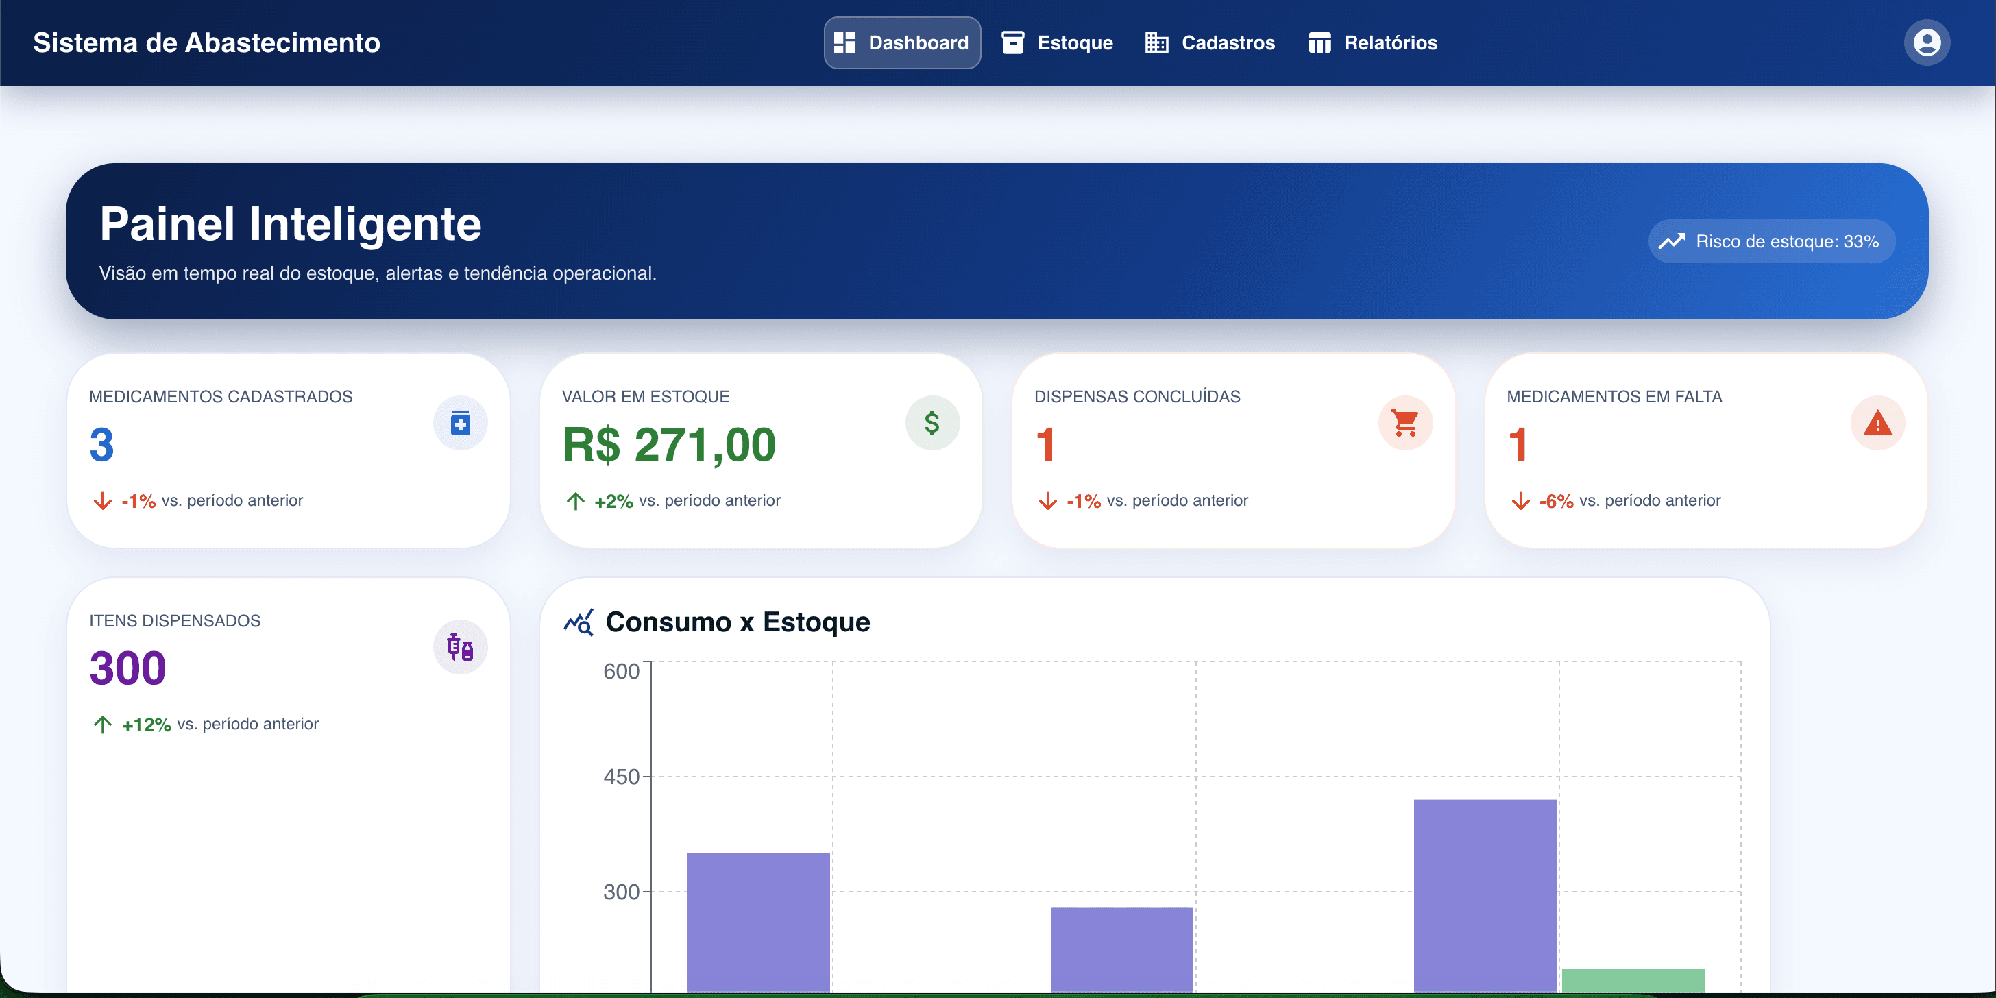The width and height of the screenshot is (1996, 998).
Task: Open the user account avatar icon
Action: click(x=1925, y=42)
